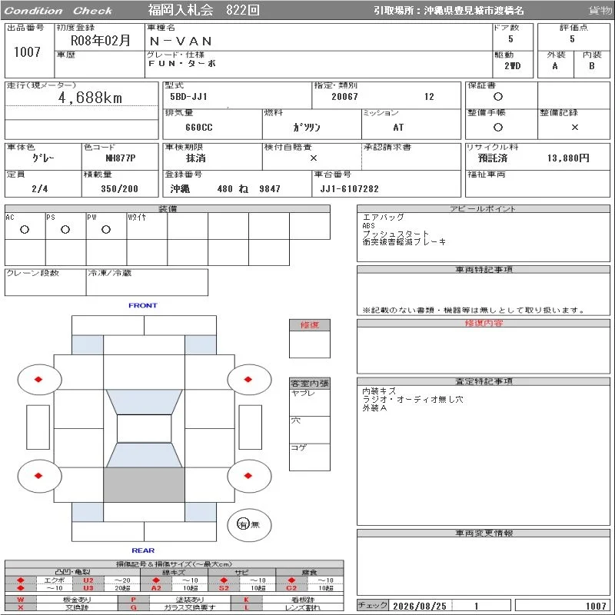
Task: Click the red 修復 box header
Action: pyautogui.click(x=310, y=324)
